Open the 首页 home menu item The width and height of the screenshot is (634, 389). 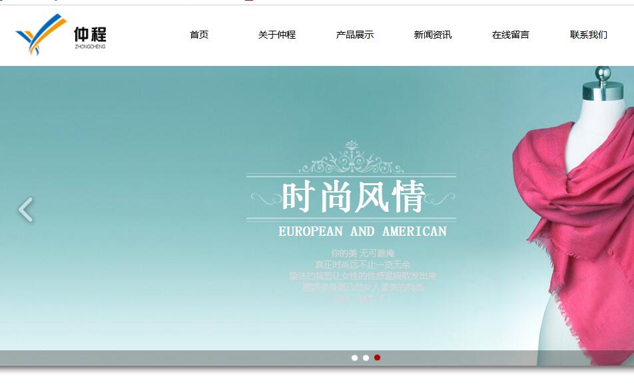pos(199,35)
